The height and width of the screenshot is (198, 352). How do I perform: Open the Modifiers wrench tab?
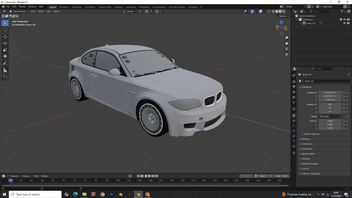294,121
